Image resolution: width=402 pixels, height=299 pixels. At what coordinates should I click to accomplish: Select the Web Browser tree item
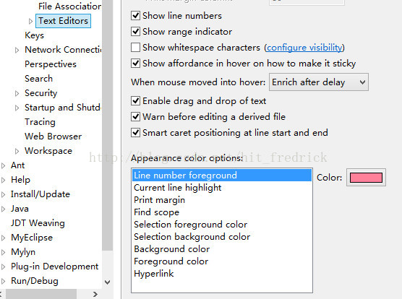click(x=53, y=136)
